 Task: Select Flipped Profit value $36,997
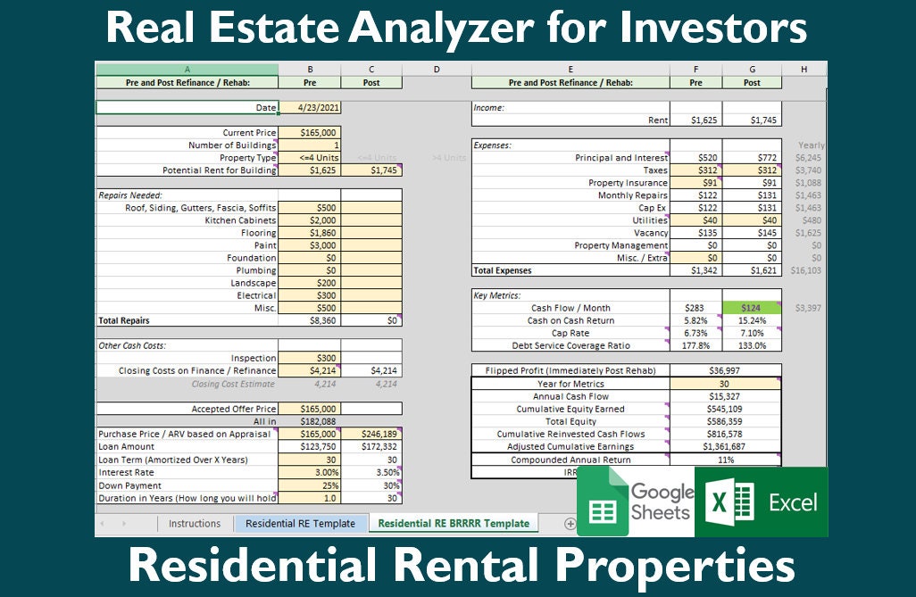(726, 370)
